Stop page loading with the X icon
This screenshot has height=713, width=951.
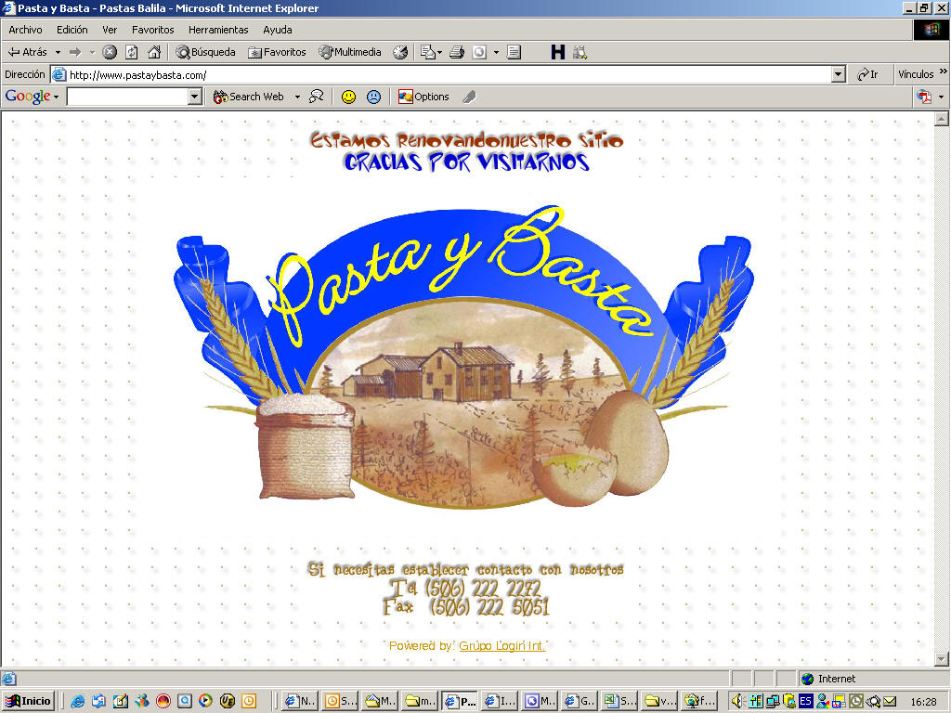tap(110, 52)
